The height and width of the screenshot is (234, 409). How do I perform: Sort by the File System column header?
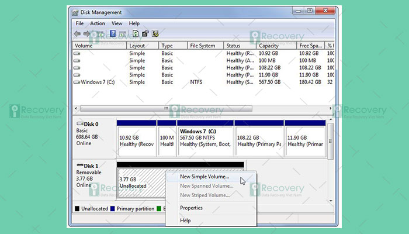point(206,46)
